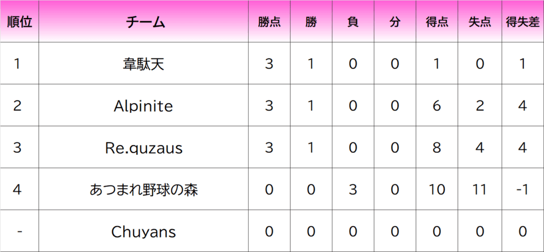Click the 負 column header
The width and height of the screenshot is (544, 252).
(x=352, y=22)
